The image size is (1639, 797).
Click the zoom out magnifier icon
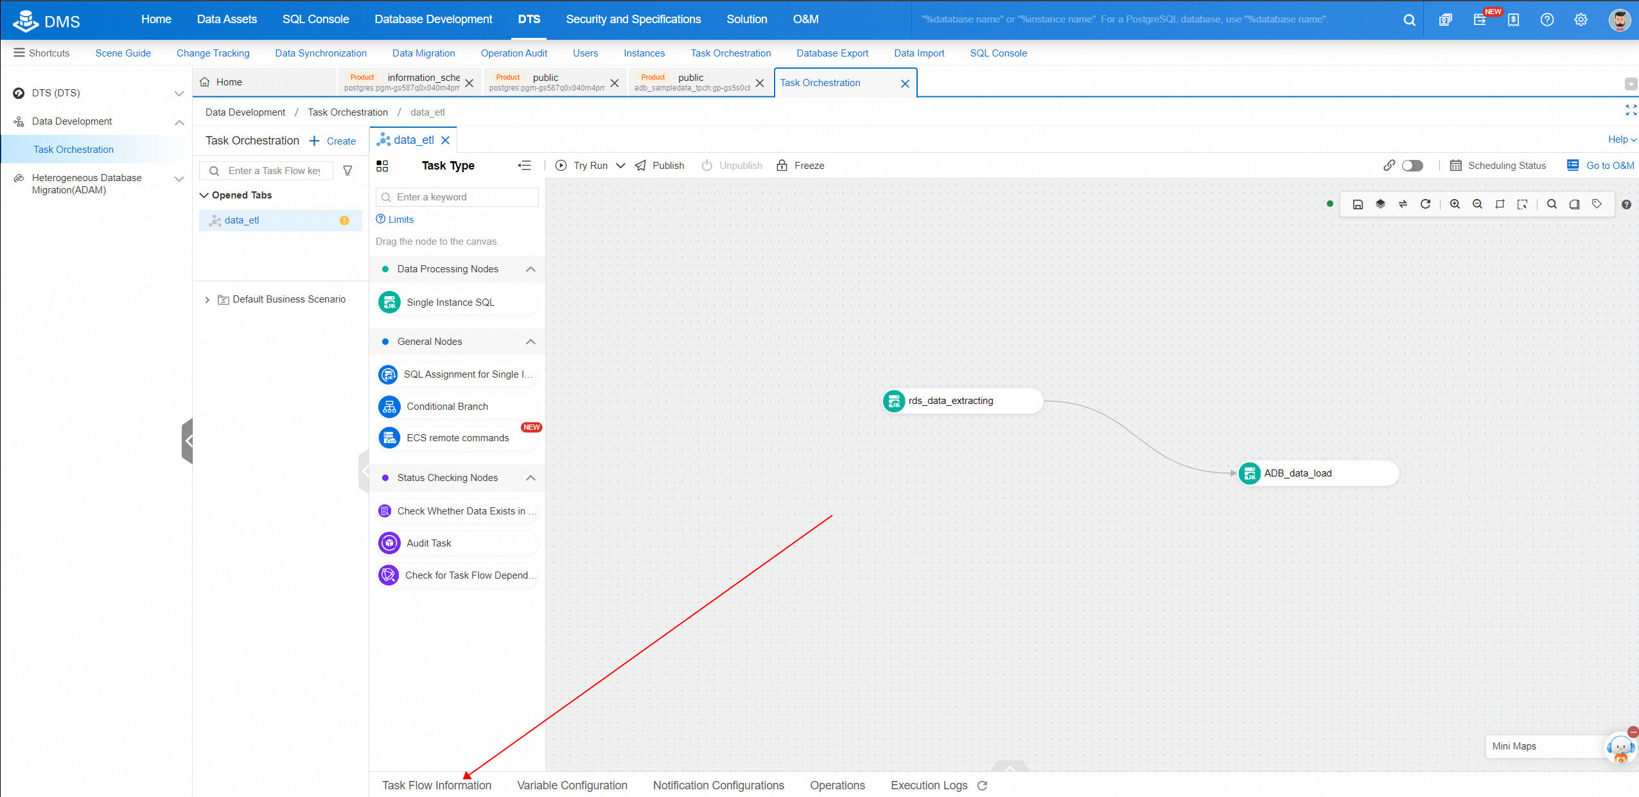coord(1477,204)
